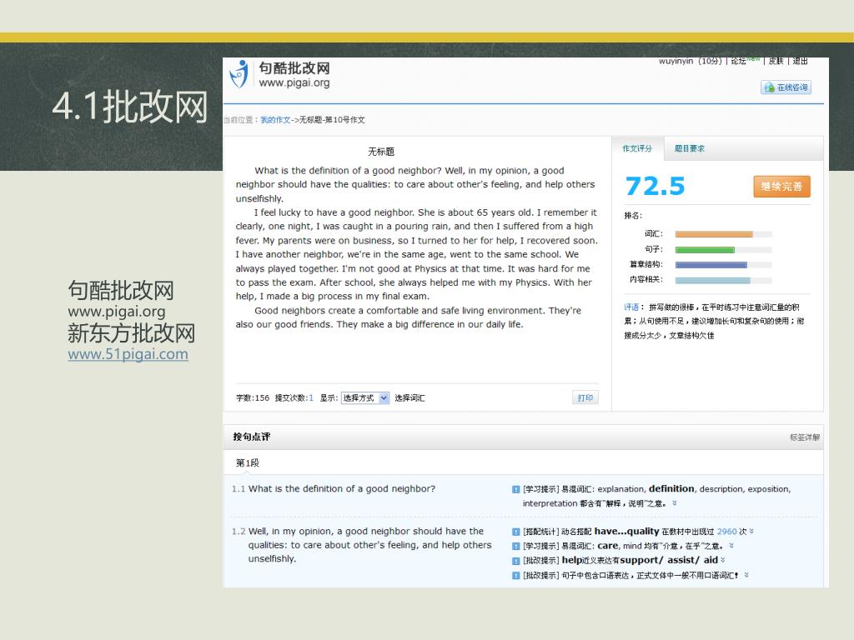The image size is (854, 640).
Task: Click the info icon beside 口语表达 colloquial hint
Action: 515,575
